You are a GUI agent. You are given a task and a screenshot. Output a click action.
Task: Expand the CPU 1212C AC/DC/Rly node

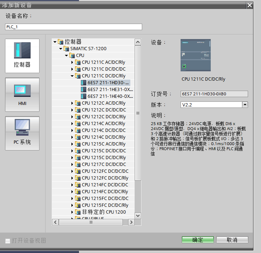pos(72,103)
